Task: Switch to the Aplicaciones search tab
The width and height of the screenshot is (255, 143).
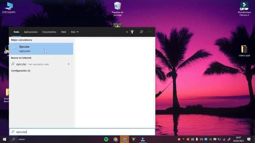Action: [x=31, y=32]
